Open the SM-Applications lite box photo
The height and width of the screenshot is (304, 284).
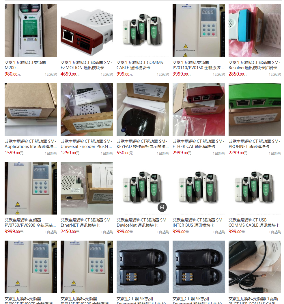pos(31,109)
